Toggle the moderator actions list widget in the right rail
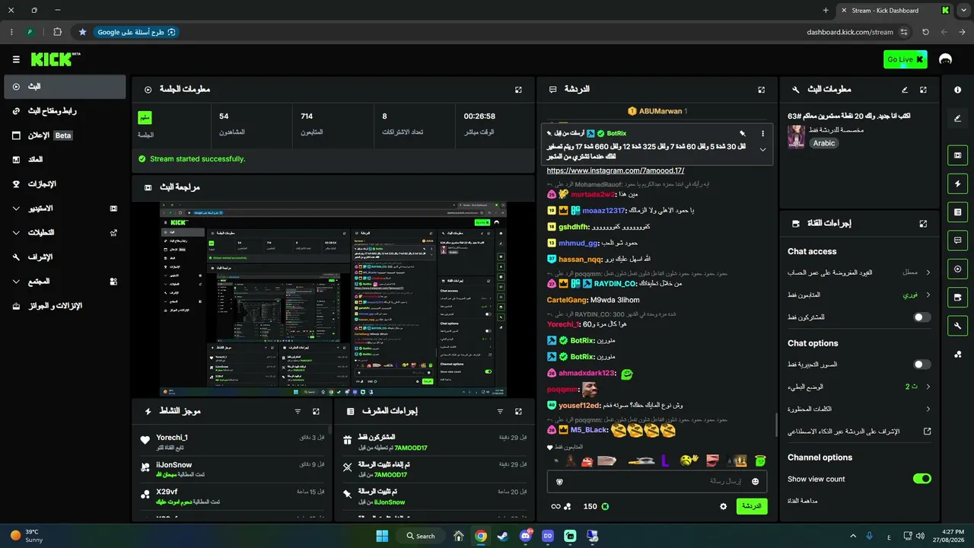The image size is (974, 548). [x=957, y=212]
